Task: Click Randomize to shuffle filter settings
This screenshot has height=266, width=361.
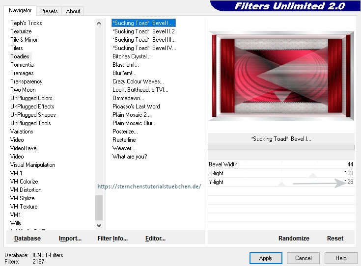Action: pyautogui.click(x=294, y=238)
